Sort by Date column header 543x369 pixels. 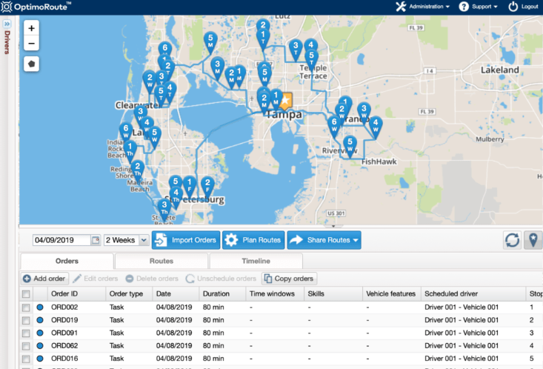176,294
